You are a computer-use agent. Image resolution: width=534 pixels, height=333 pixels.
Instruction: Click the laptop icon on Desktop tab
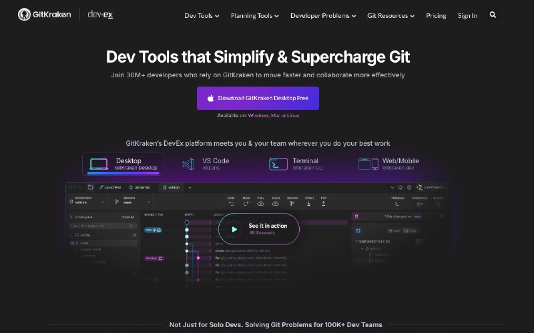(x=99, y=164)
